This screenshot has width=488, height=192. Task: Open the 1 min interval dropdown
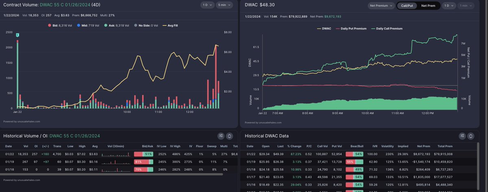[x=465, y=6]
